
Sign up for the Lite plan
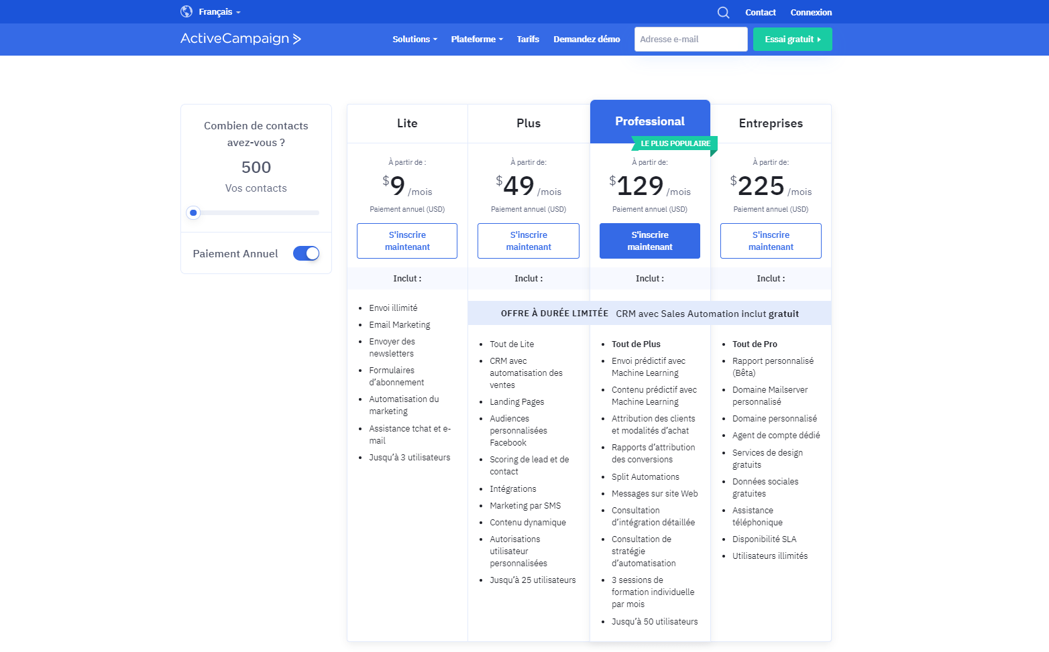click(x=407, y=241)
